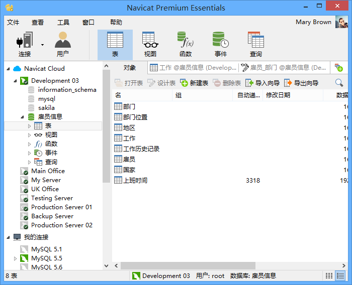
Task: Click the Mary Brown user avatar
Action: (341, 22)
